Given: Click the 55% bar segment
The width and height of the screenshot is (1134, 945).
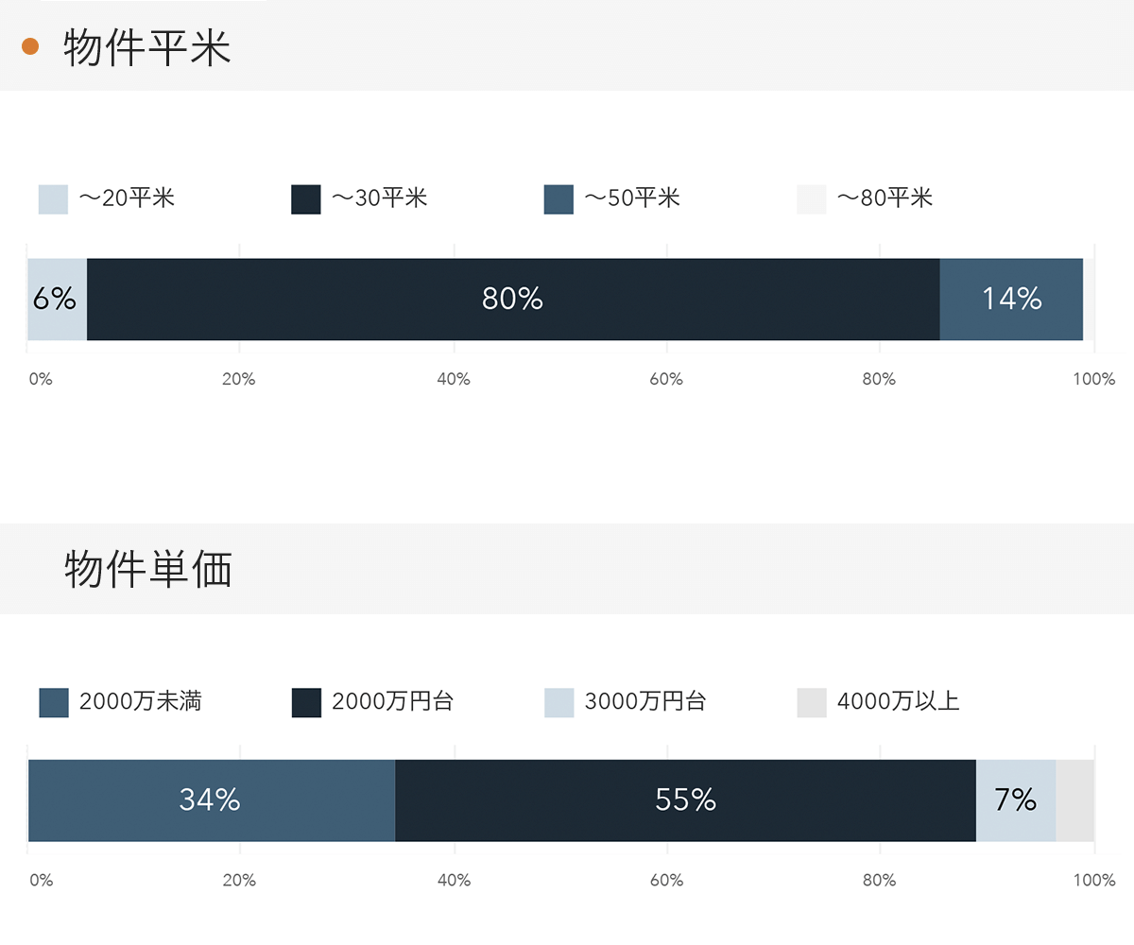Looking at the screenshot, I should coord(685,800).
